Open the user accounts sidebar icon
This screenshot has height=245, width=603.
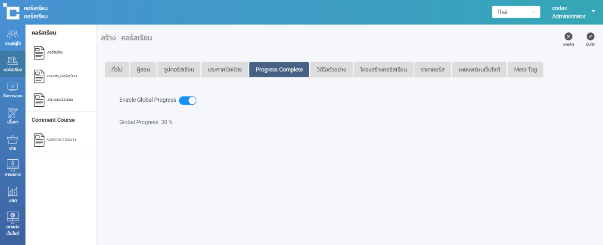[12, 34]
